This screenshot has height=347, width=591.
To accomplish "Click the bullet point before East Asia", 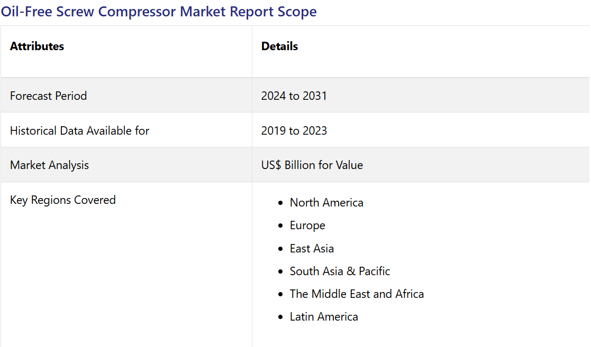I will pos(280,249).
